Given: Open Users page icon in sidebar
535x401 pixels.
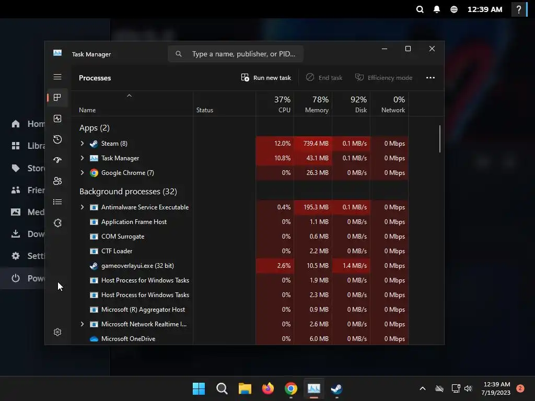Looking at the screenshot, I should click(x=57, y=181).
